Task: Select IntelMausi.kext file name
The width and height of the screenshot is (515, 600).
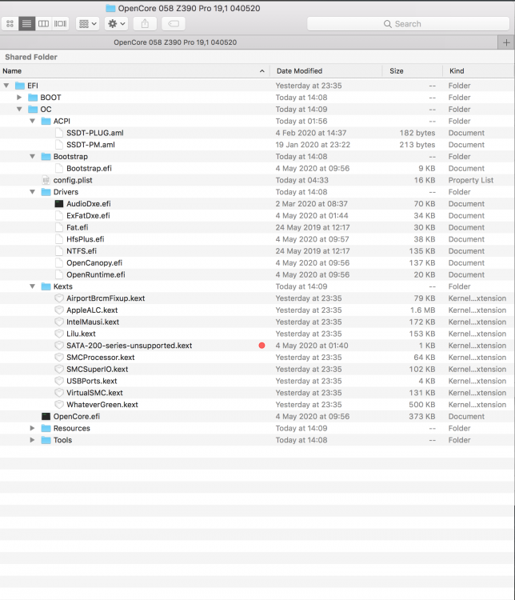Action: click(93, 322)
